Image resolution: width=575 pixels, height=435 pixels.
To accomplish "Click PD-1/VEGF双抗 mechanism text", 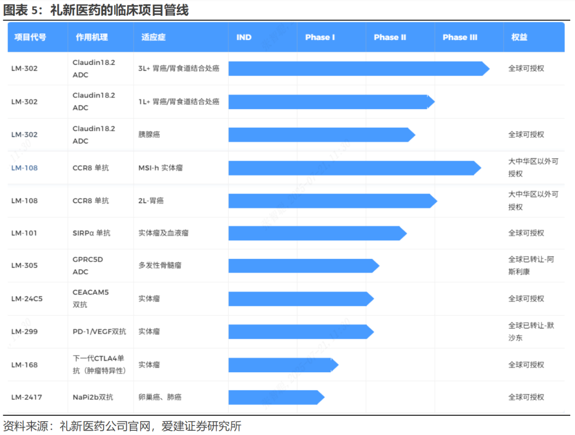I will pyautogui.click(x=100, y=332).
